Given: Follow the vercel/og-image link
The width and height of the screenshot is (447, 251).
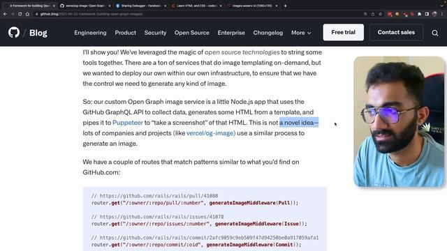Looking at the screenshot, I should pyautogui.click(x=210, y=133).
